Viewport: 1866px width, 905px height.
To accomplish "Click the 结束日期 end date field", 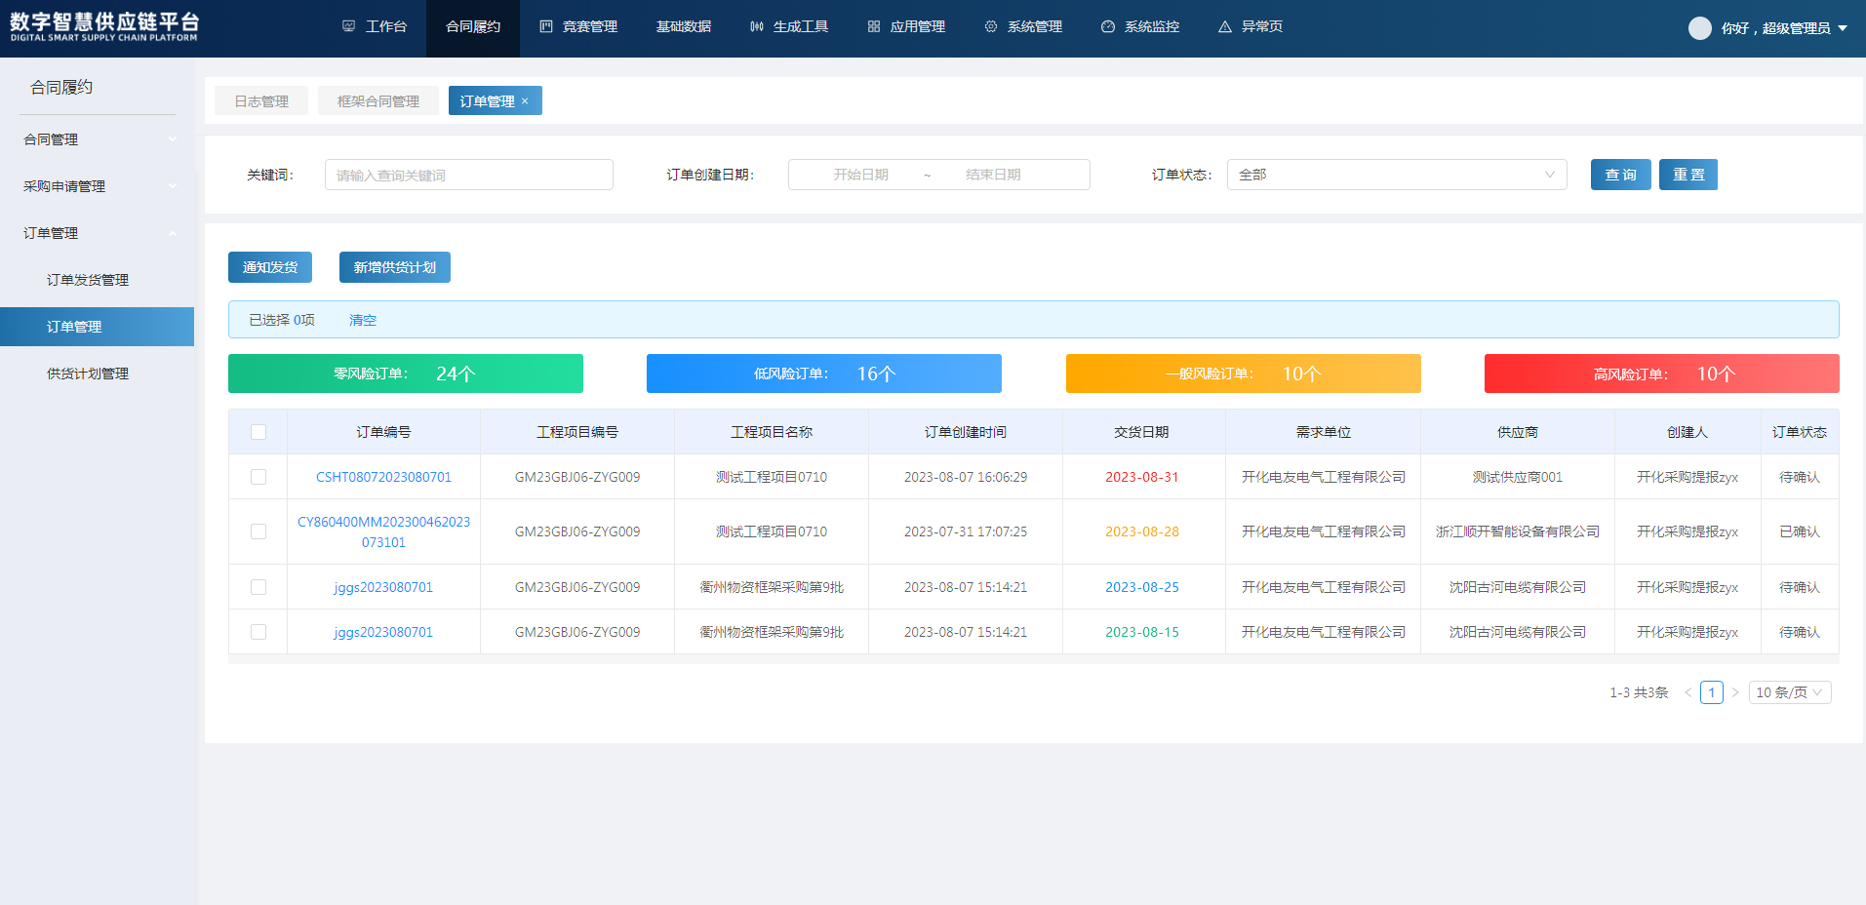I will (993, 175).
